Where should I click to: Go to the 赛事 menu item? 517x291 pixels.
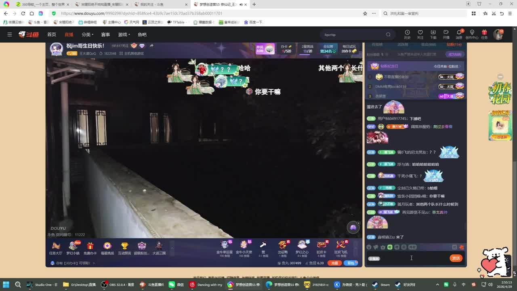point(105,35)
